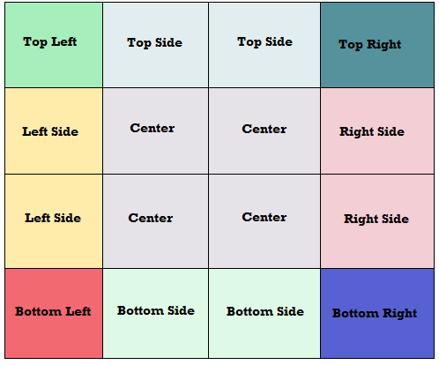Select the teal Top Right cell

click(377, 45)
